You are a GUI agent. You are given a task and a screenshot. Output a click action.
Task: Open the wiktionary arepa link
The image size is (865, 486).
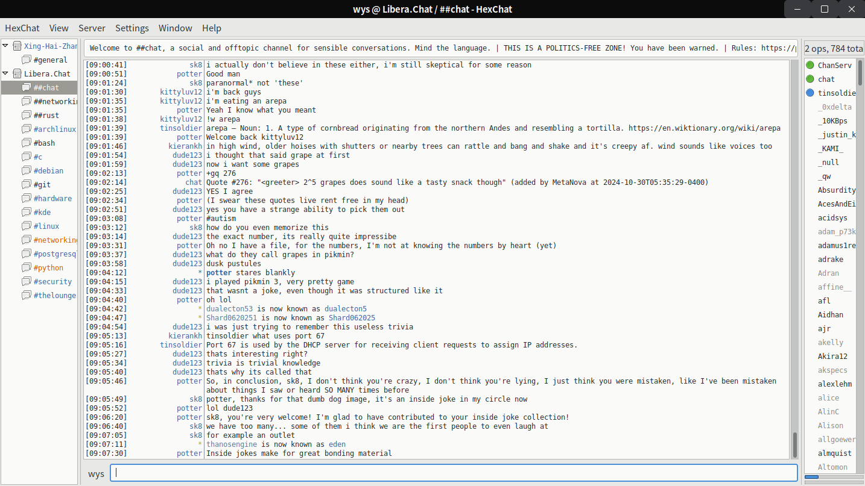point(704,128)
